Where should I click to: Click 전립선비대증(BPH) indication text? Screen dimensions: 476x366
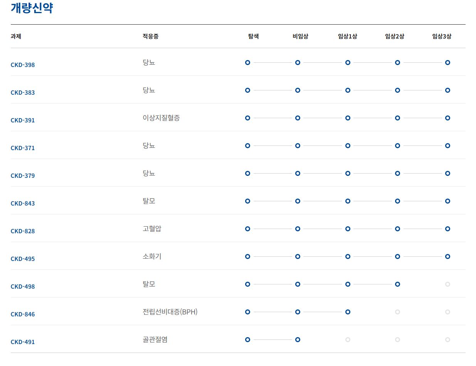pos(170,312)
